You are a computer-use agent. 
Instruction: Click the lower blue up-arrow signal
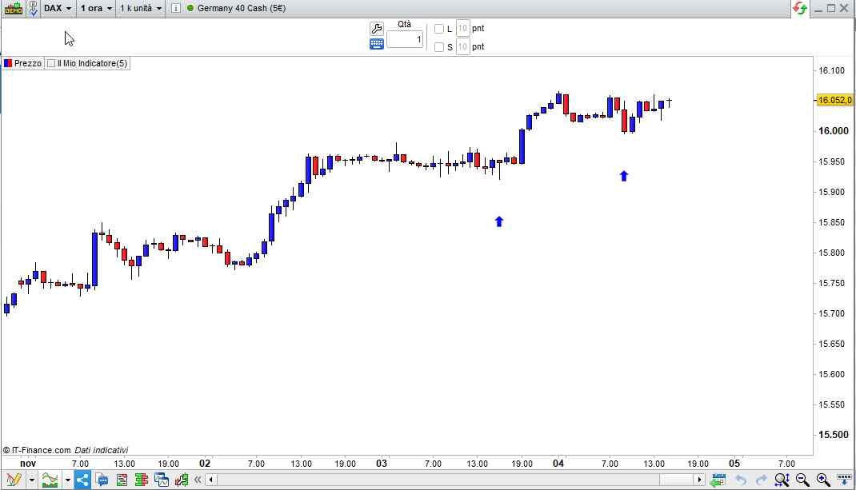[499, 221]
